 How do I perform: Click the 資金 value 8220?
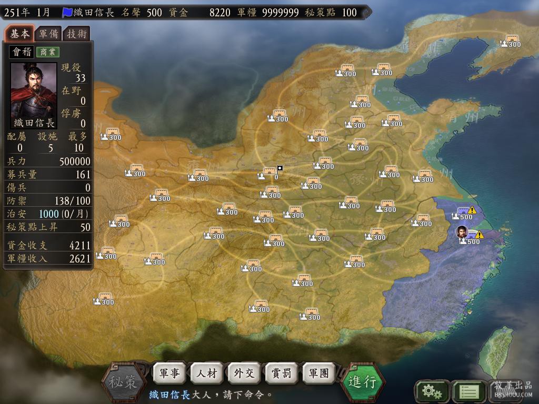click(x=219, y=13)
